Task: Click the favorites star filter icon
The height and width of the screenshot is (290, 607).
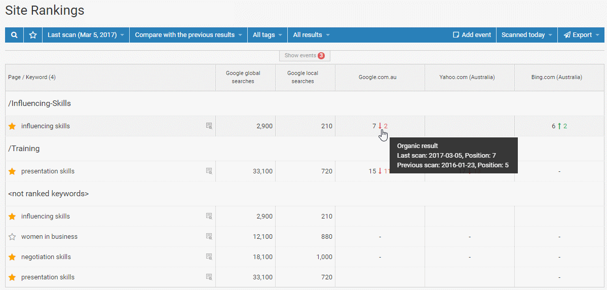Action: click(33, 35)
